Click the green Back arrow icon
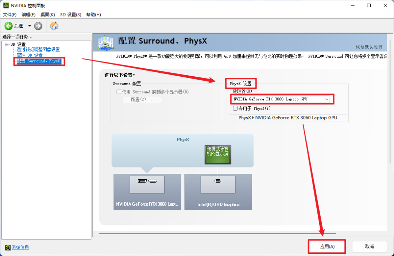 8,26
